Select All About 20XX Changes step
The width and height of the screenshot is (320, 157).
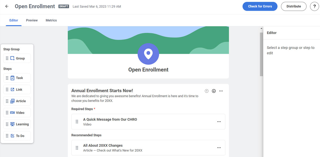148,148
